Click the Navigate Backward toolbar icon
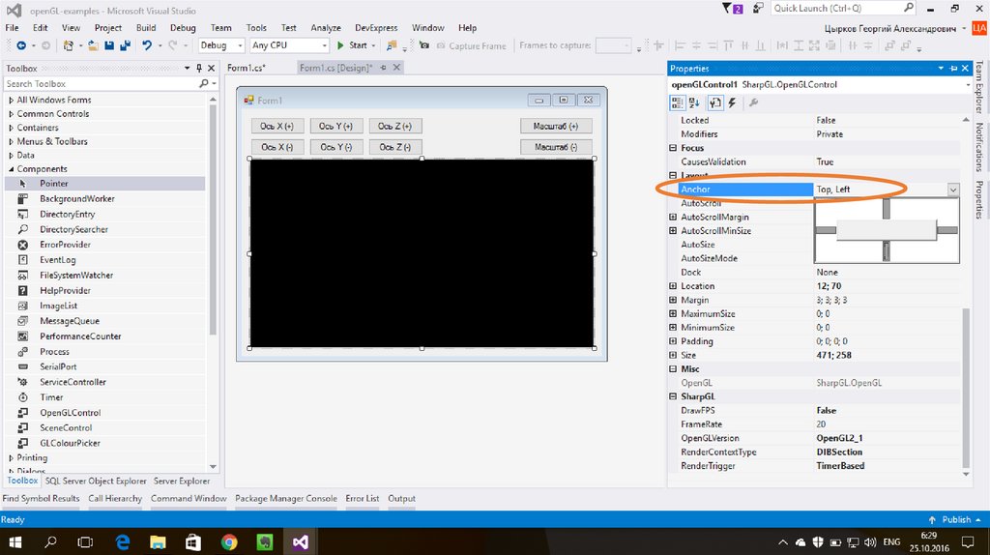Screen dimensions: 990x555 20,45
